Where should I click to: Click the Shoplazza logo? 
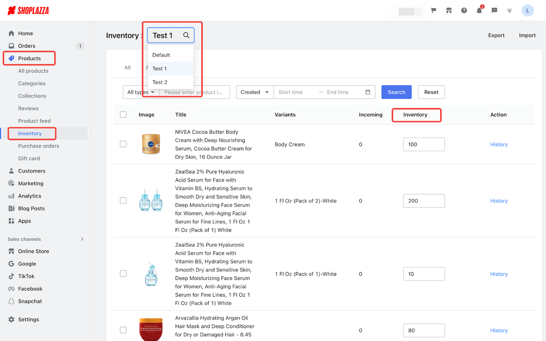(28, 10)
